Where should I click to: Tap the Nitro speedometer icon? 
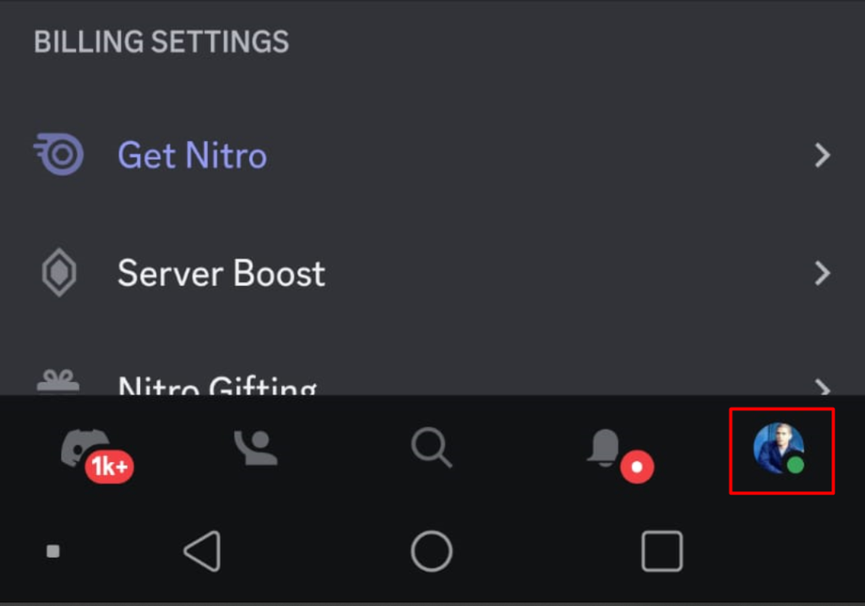(58, 154)
